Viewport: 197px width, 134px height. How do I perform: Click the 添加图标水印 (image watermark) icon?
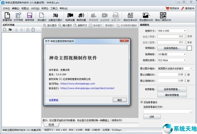click(x=145, y=15)
